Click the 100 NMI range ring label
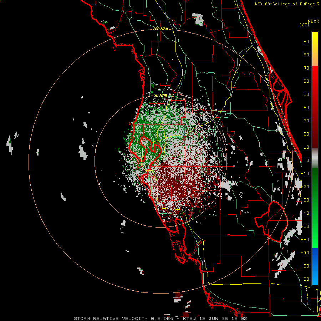The image size is (321, 321). point(160,29)
